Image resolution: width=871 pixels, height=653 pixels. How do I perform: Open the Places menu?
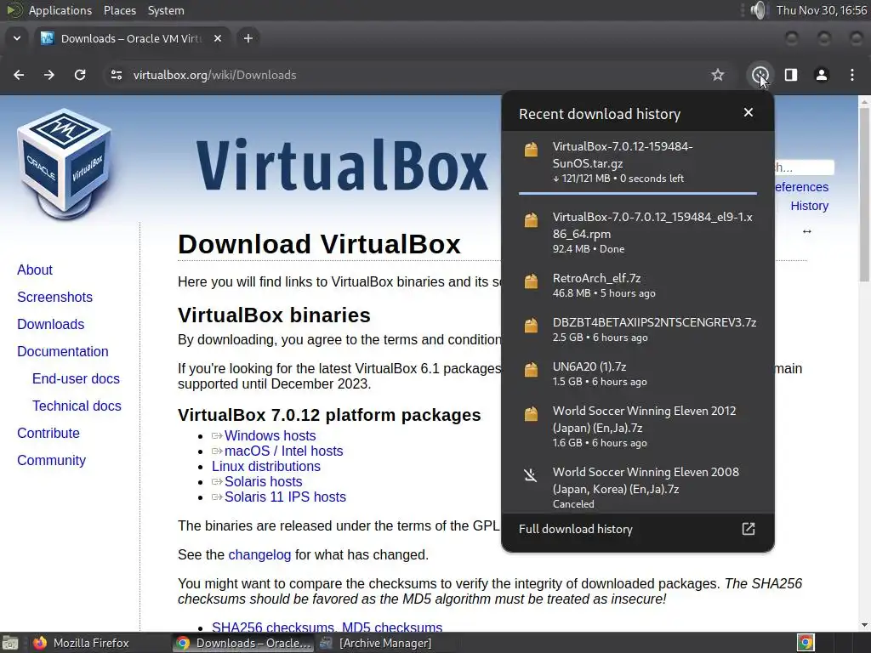pyautogui.click(x=119, y=10)
